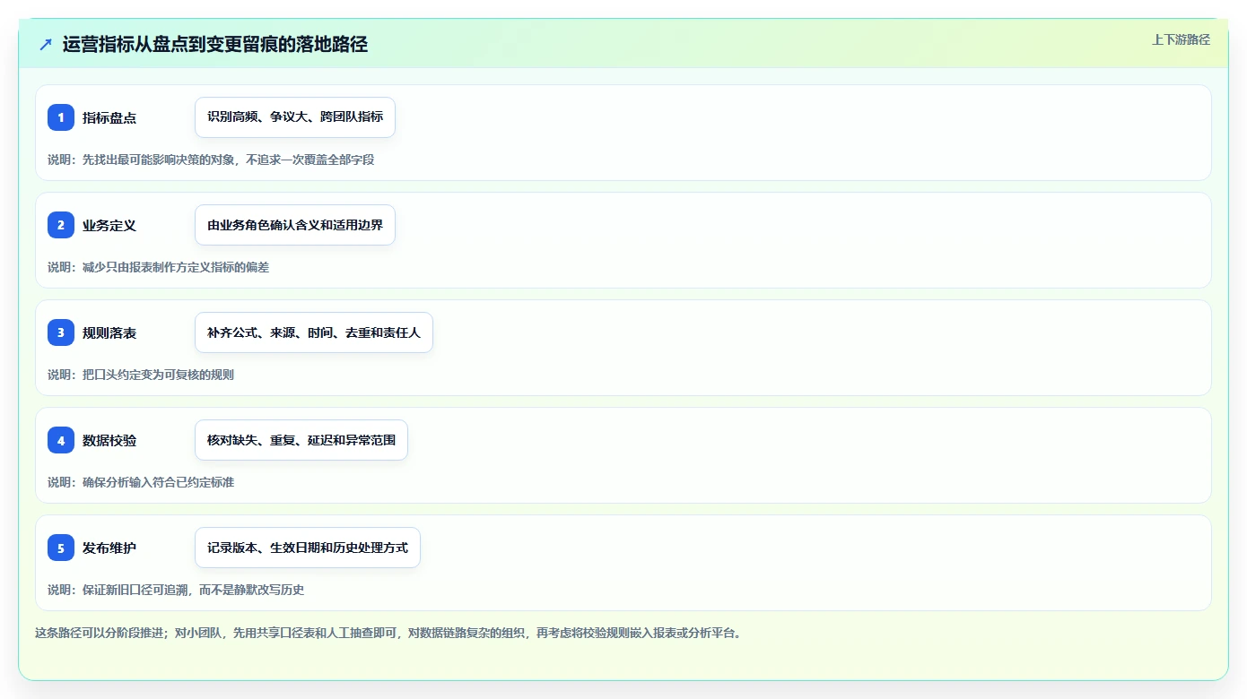Click the arrow icon beside the title
This screenshot has width=1247, height=699.
point(46,45)
